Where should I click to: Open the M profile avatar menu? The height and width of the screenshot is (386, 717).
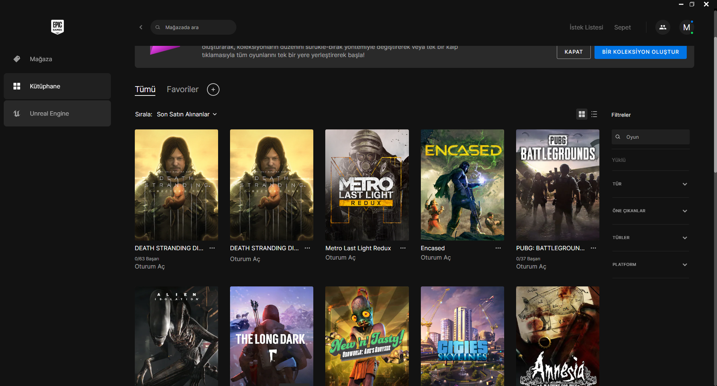686,27
